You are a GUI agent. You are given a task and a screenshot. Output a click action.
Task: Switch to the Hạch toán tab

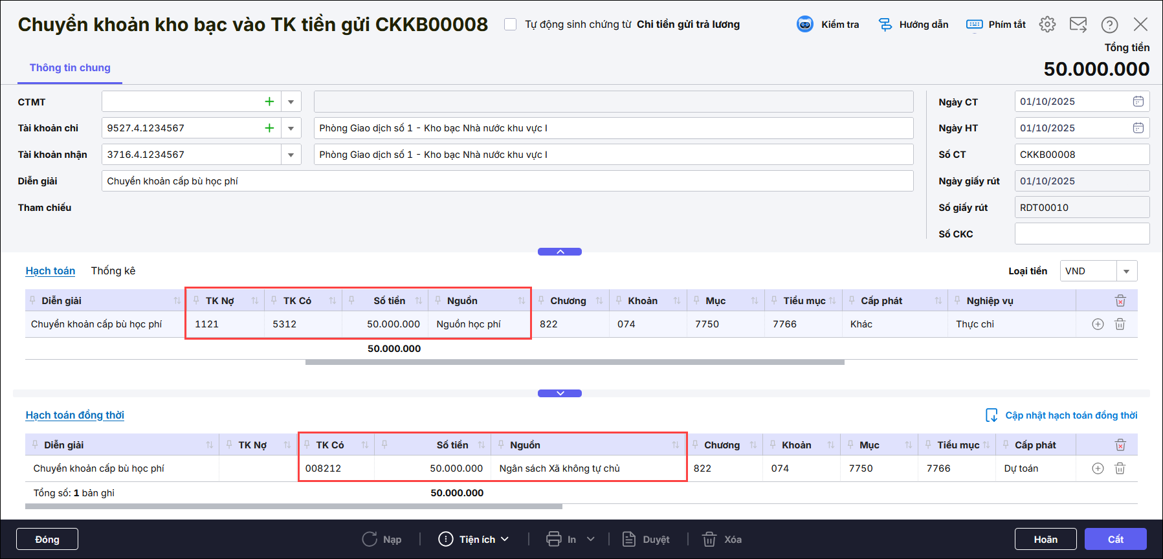50,271
